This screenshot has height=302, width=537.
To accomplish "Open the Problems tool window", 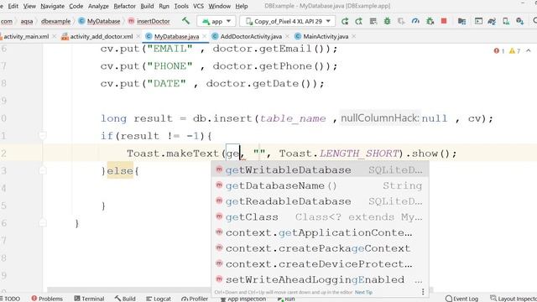I will [47, 299].
